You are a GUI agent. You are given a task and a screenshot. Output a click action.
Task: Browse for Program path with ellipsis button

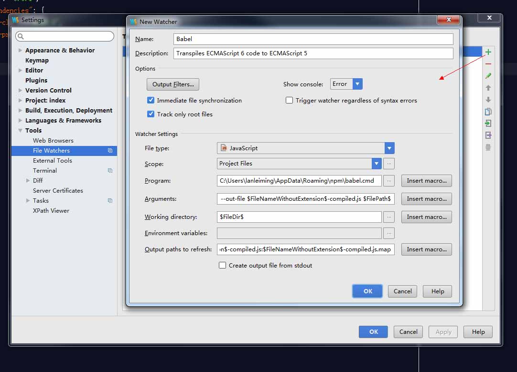(x=389, y=181)
